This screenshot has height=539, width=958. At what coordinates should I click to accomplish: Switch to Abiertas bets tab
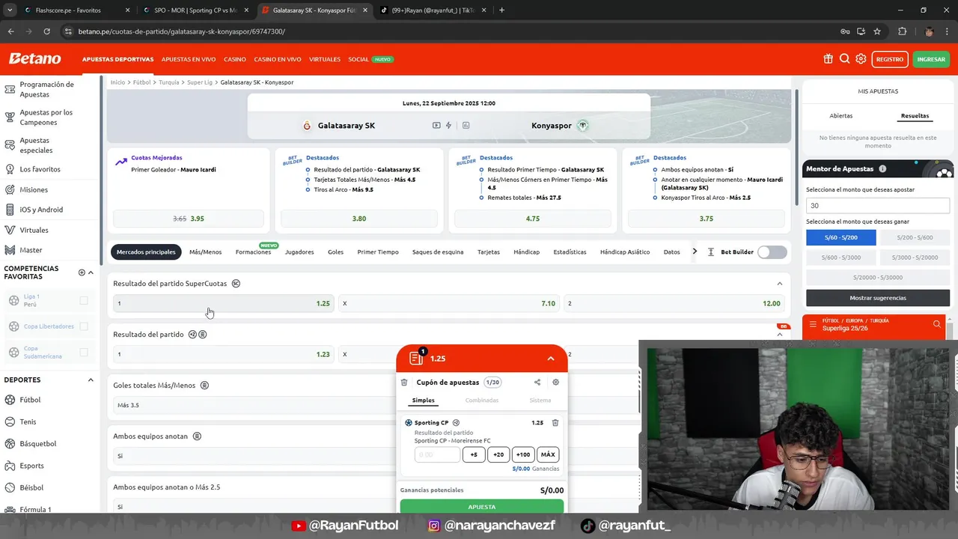click(841, 116)
